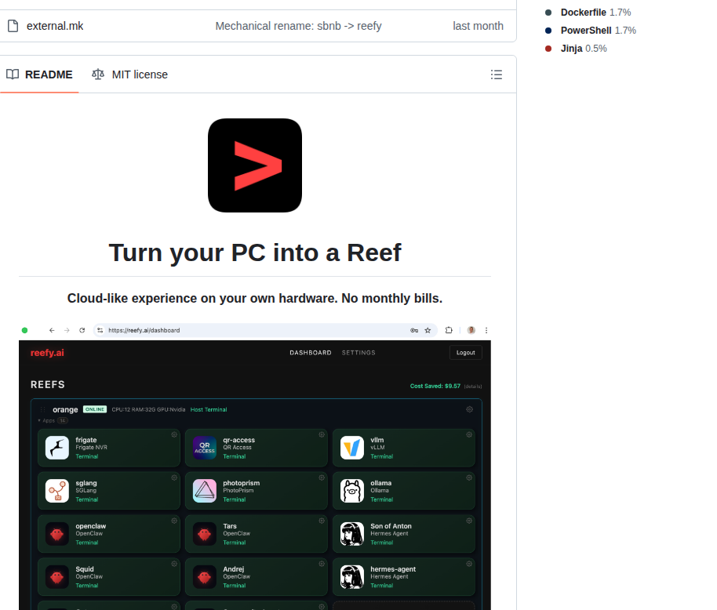The width and height of the screenshot is (717, 610).
Task: Click the ONLINE status badge
Action: [x=95, y=409]
